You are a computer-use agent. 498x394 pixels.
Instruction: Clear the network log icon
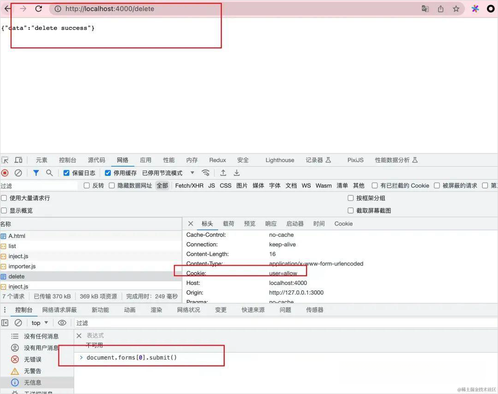coord(18,173)
